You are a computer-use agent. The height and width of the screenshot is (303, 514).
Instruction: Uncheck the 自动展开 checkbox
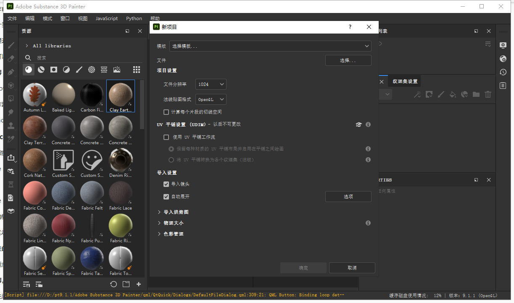pos(166,197)
